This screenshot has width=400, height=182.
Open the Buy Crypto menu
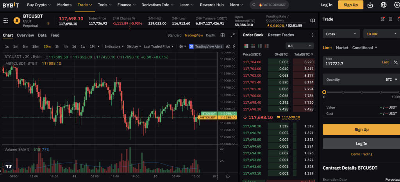pos(39,5)
